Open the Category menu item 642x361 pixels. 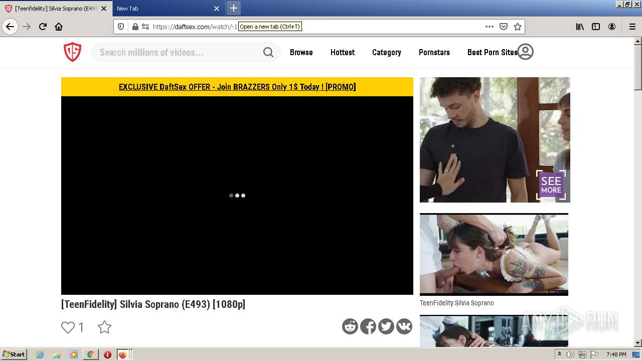click(387, 52)
